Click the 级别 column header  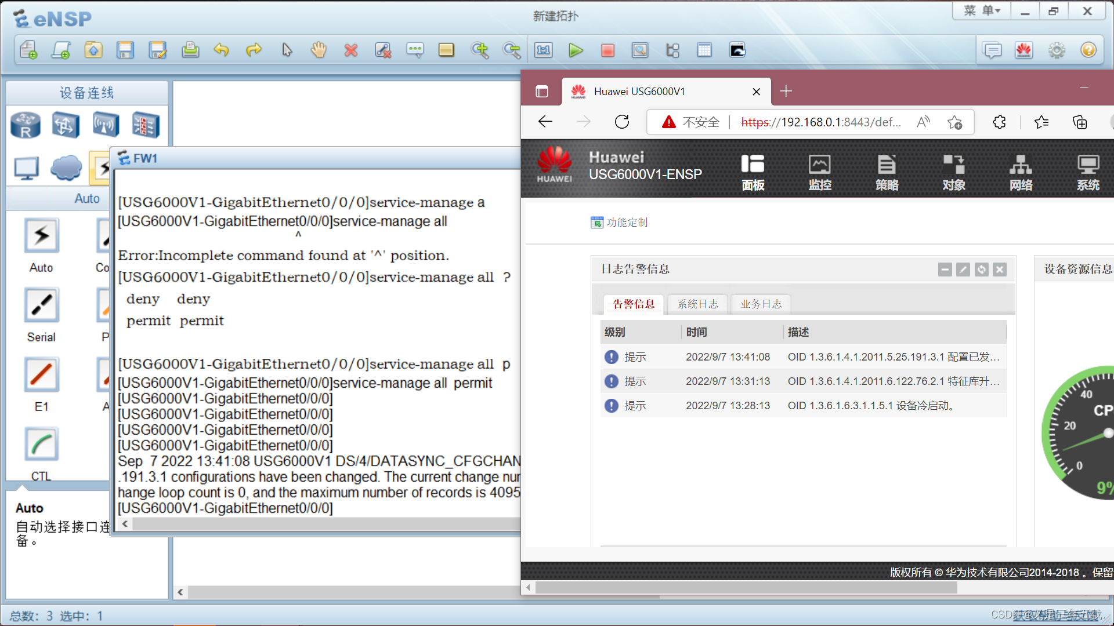click(641, 332)
